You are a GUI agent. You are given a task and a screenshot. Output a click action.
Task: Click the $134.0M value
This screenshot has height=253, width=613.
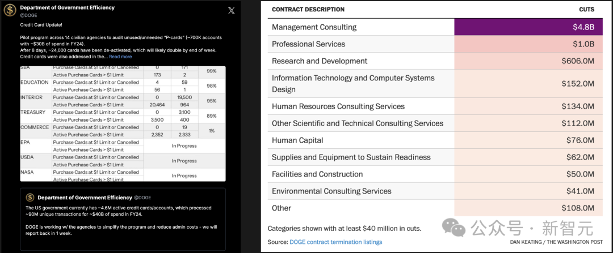(x=578, y=106)
